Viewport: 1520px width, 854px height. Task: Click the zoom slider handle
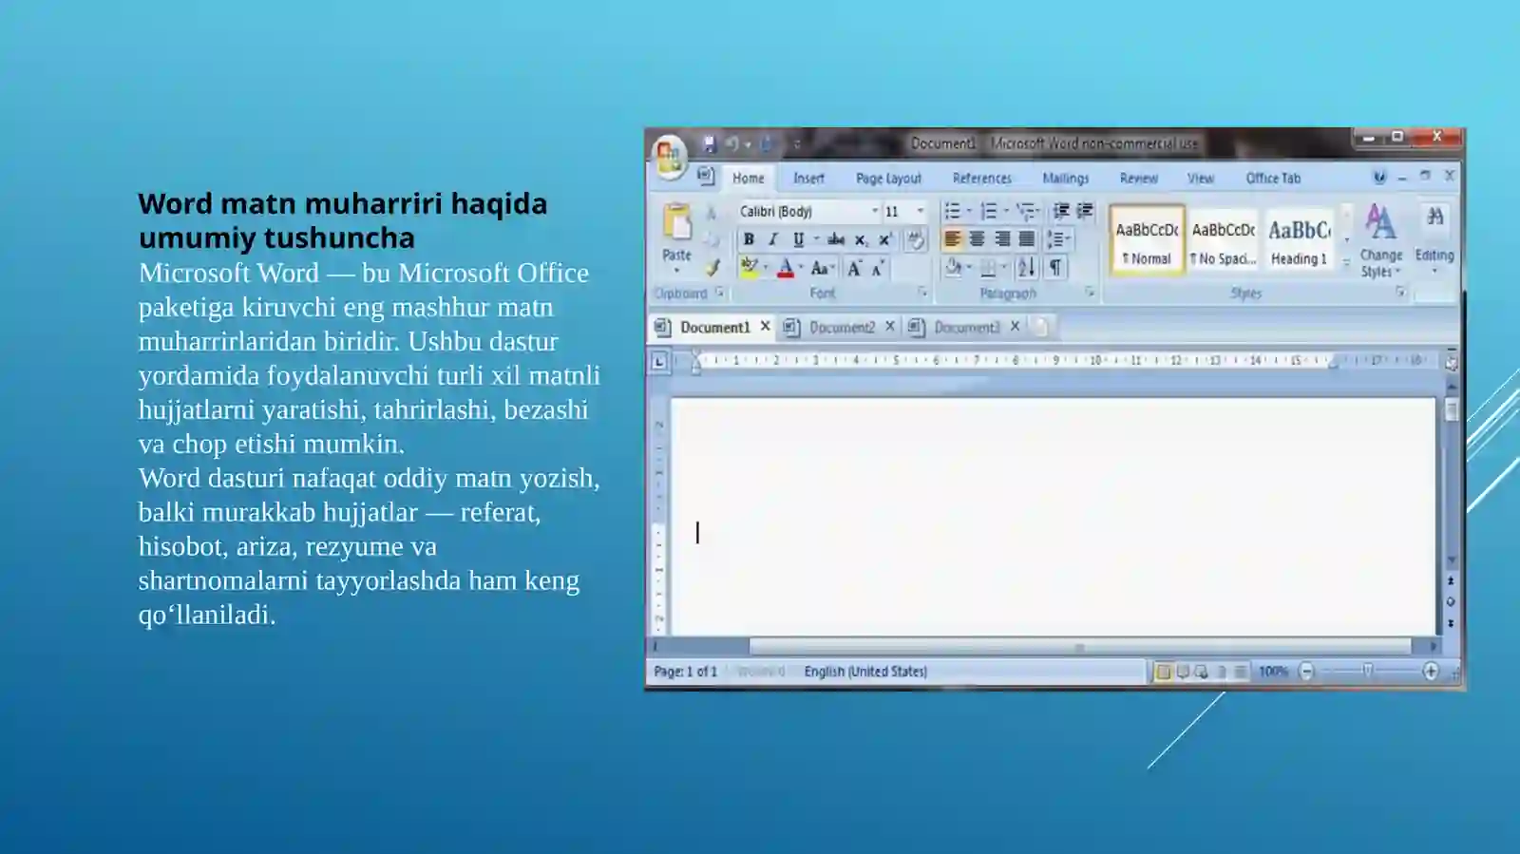tap(1368, 671)
